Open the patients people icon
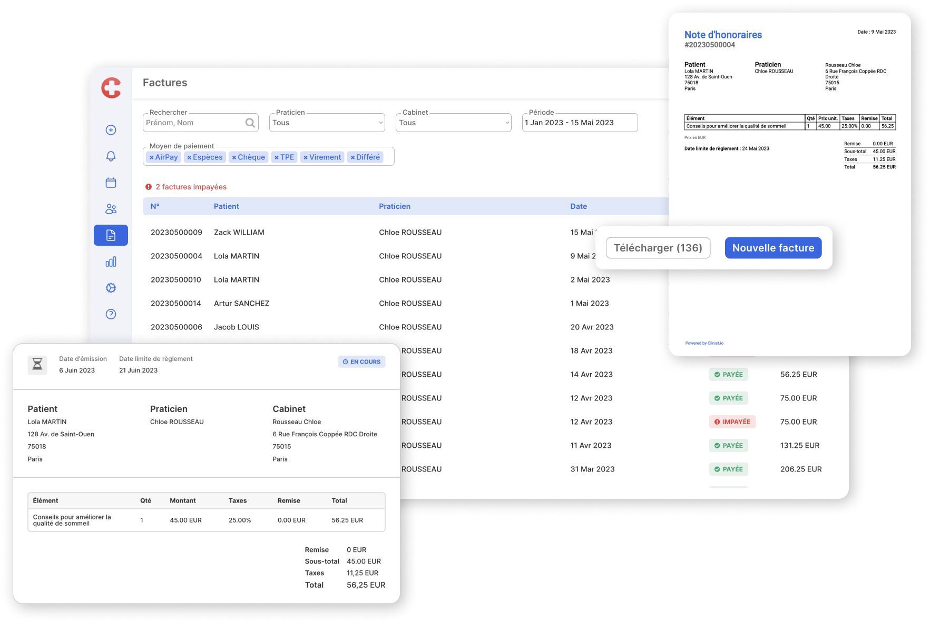Screen dimensions: 930x623 click(x=111, y=209)
